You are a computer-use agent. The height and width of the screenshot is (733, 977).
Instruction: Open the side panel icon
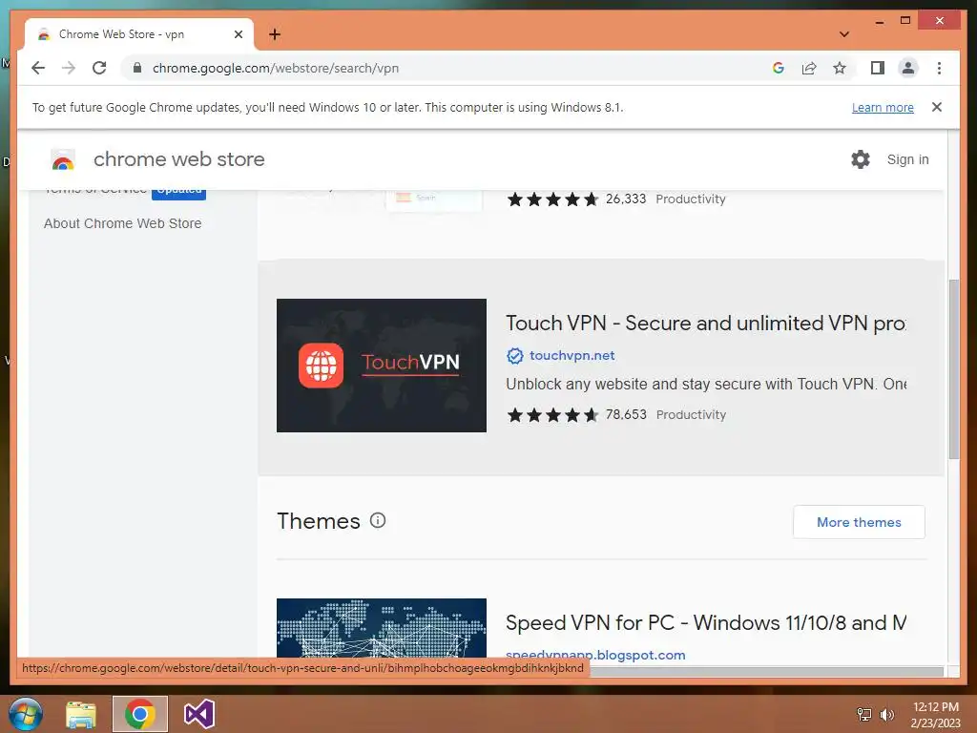tap(878, 68)
